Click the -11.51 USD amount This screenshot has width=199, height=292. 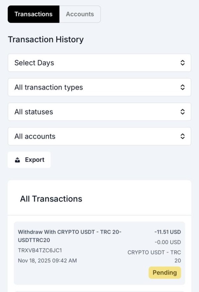[167, 232]
